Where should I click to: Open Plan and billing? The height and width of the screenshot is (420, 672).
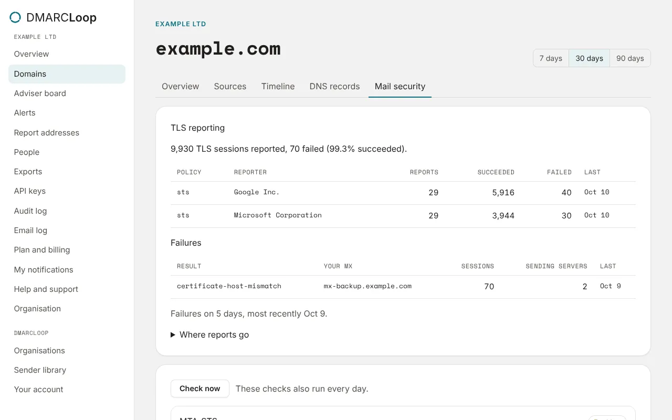click(x=67, y=250)
